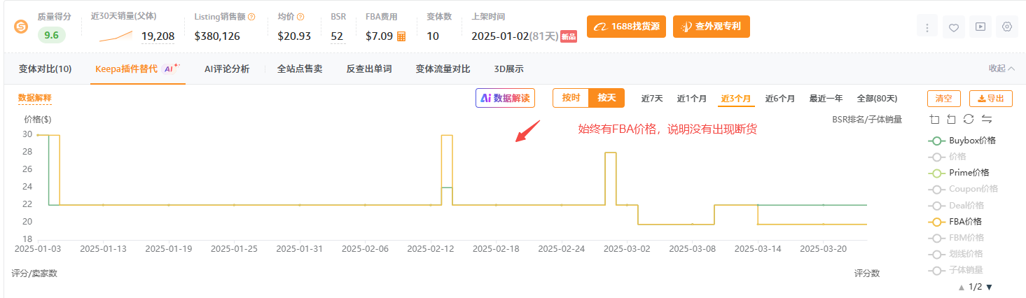
Task: Toggle the Buybox价格 legend series
Action: pos(962,140)
